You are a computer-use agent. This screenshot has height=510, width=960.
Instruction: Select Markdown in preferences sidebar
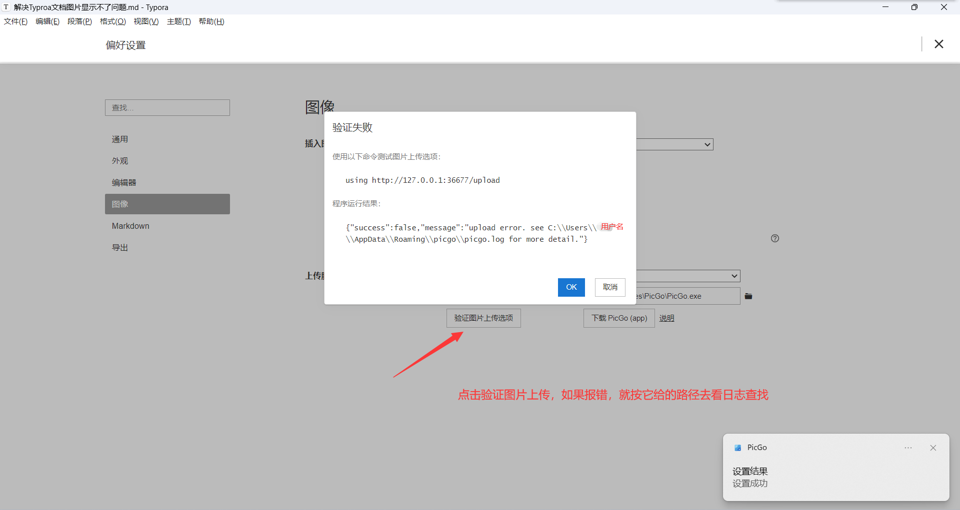click(x=167, y=226)
